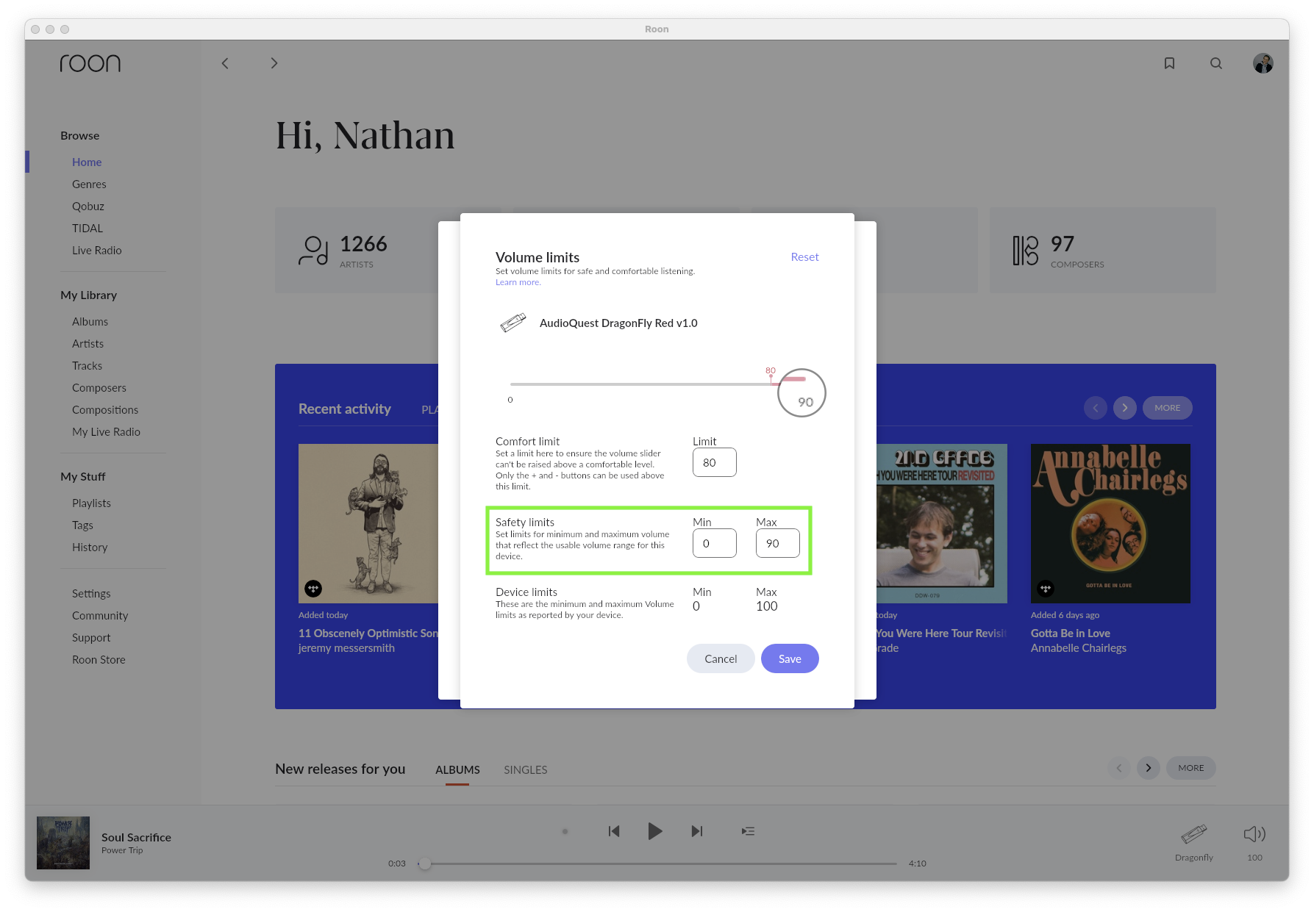Show previous Recent activity items

click(x=1096, y=408)
